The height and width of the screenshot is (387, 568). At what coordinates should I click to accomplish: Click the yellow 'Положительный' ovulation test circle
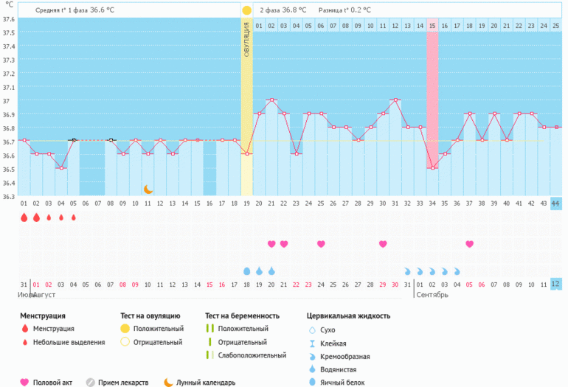[125, 329]
